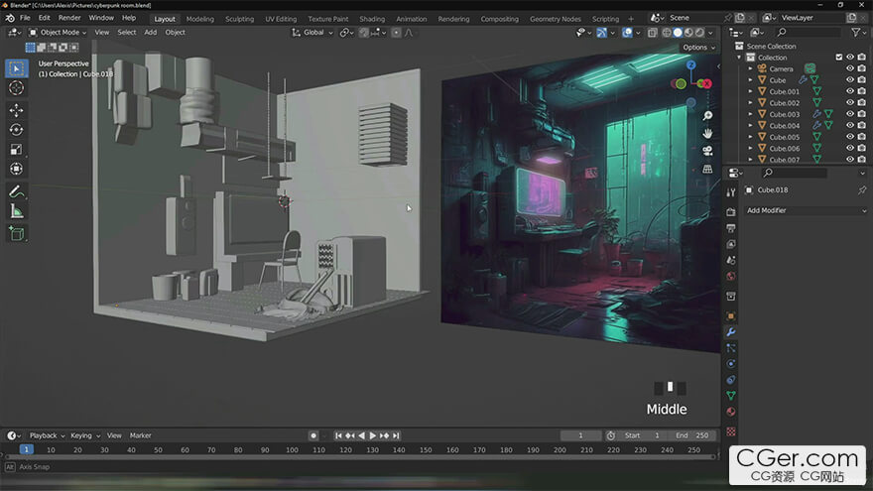873x491 pixels.
Task: Click the viewport pan hand icon
Action: click(x=707, y=134)
